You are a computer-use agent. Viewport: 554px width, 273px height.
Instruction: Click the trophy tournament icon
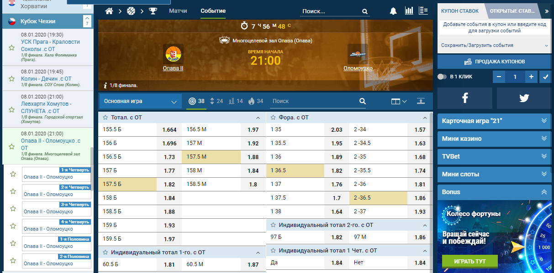coord(153,11)
